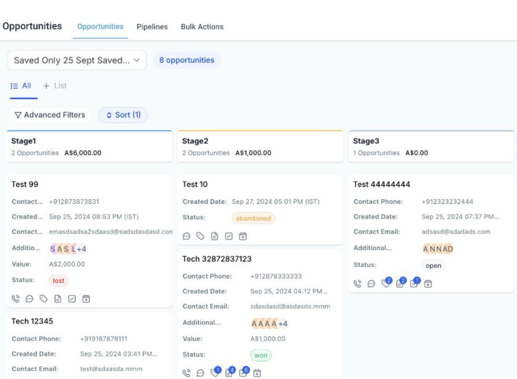Click the open status badge
This screenshot has width=517, height=379.
pos(433,266)
